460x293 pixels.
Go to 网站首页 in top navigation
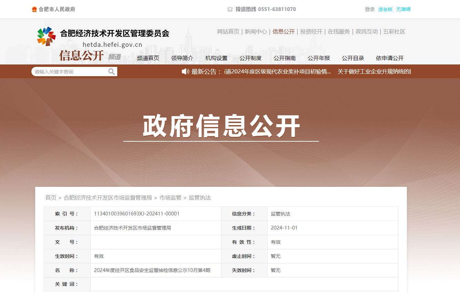tap(228, 31)
